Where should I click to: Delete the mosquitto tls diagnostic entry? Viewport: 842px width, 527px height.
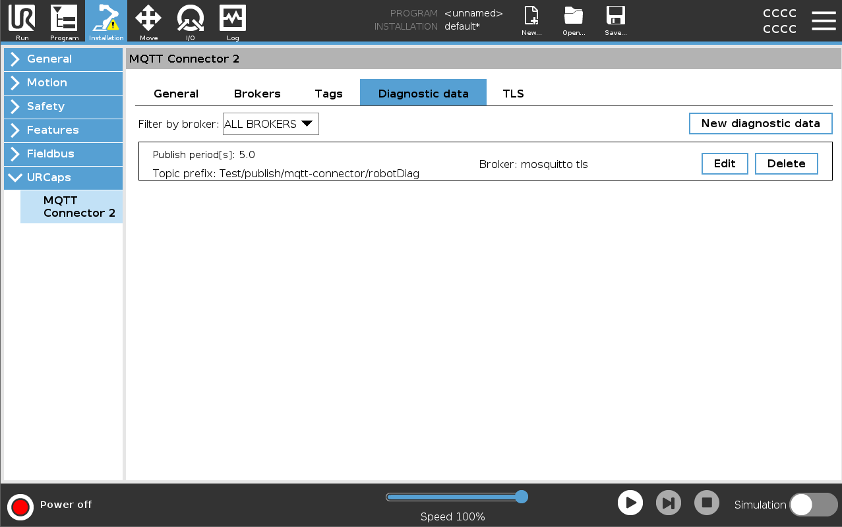click(x=786, y=163)
